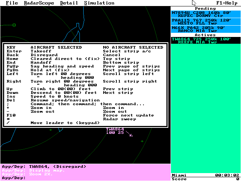Click the Score readout

(206, 179)
